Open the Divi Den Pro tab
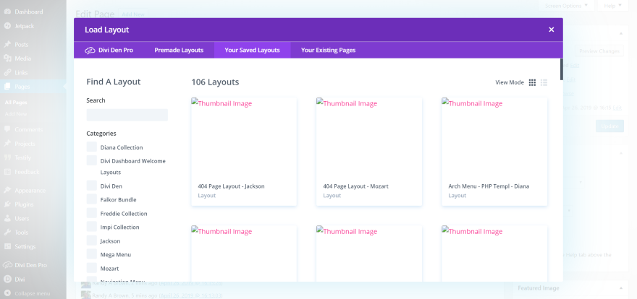637x299 pixels. tap(109, 51)
